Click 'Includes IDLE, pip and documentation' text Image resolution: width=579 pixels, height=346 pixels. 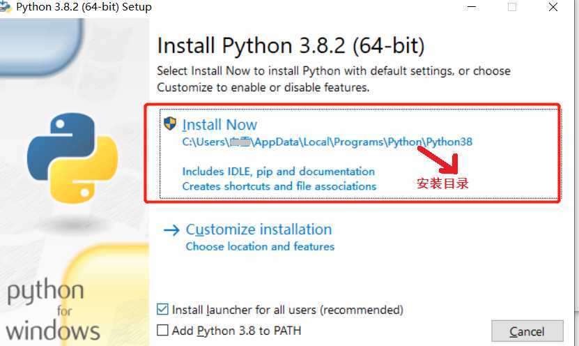click(x=279, y=172)
